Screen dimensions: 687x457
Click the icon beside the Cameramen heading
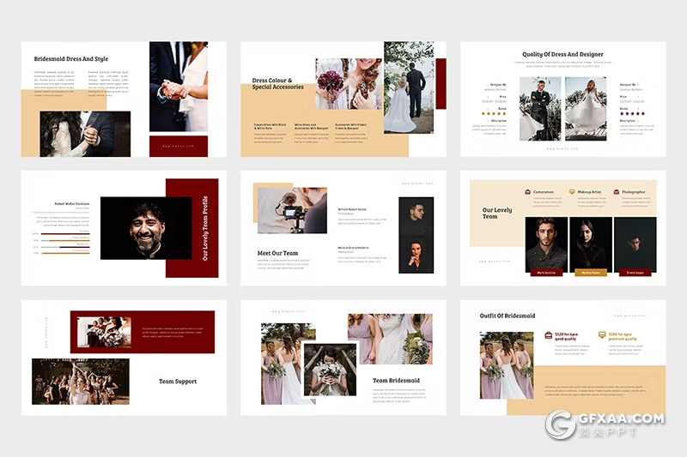point(527,192)
